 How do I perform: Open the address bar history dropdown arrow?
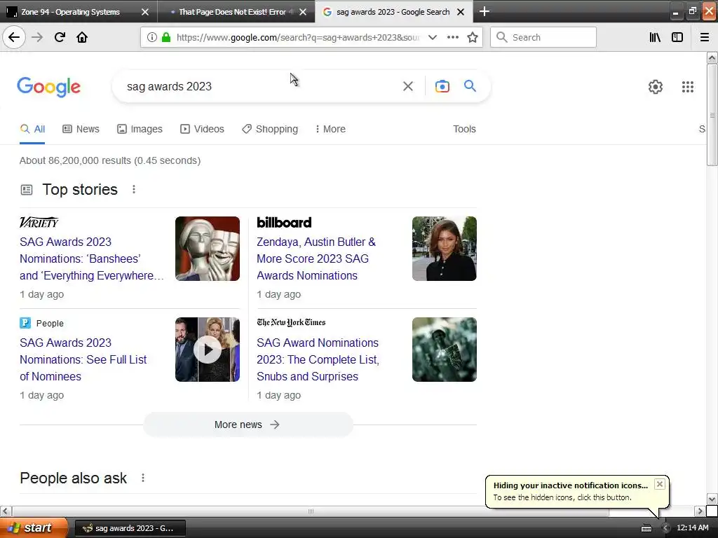(x=432, y=38)
